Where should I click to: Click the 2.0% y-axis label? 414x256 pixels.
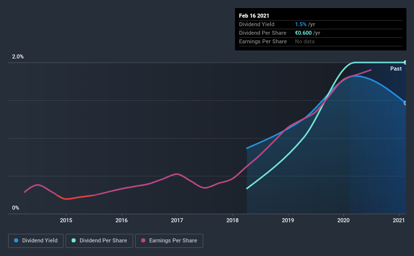[18, 57]
